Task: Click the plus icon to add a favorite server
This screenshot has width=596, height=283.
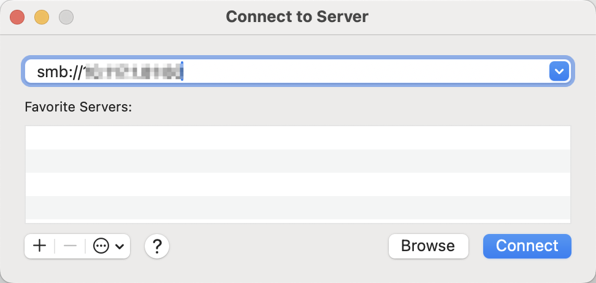Action: coord(39,246)
